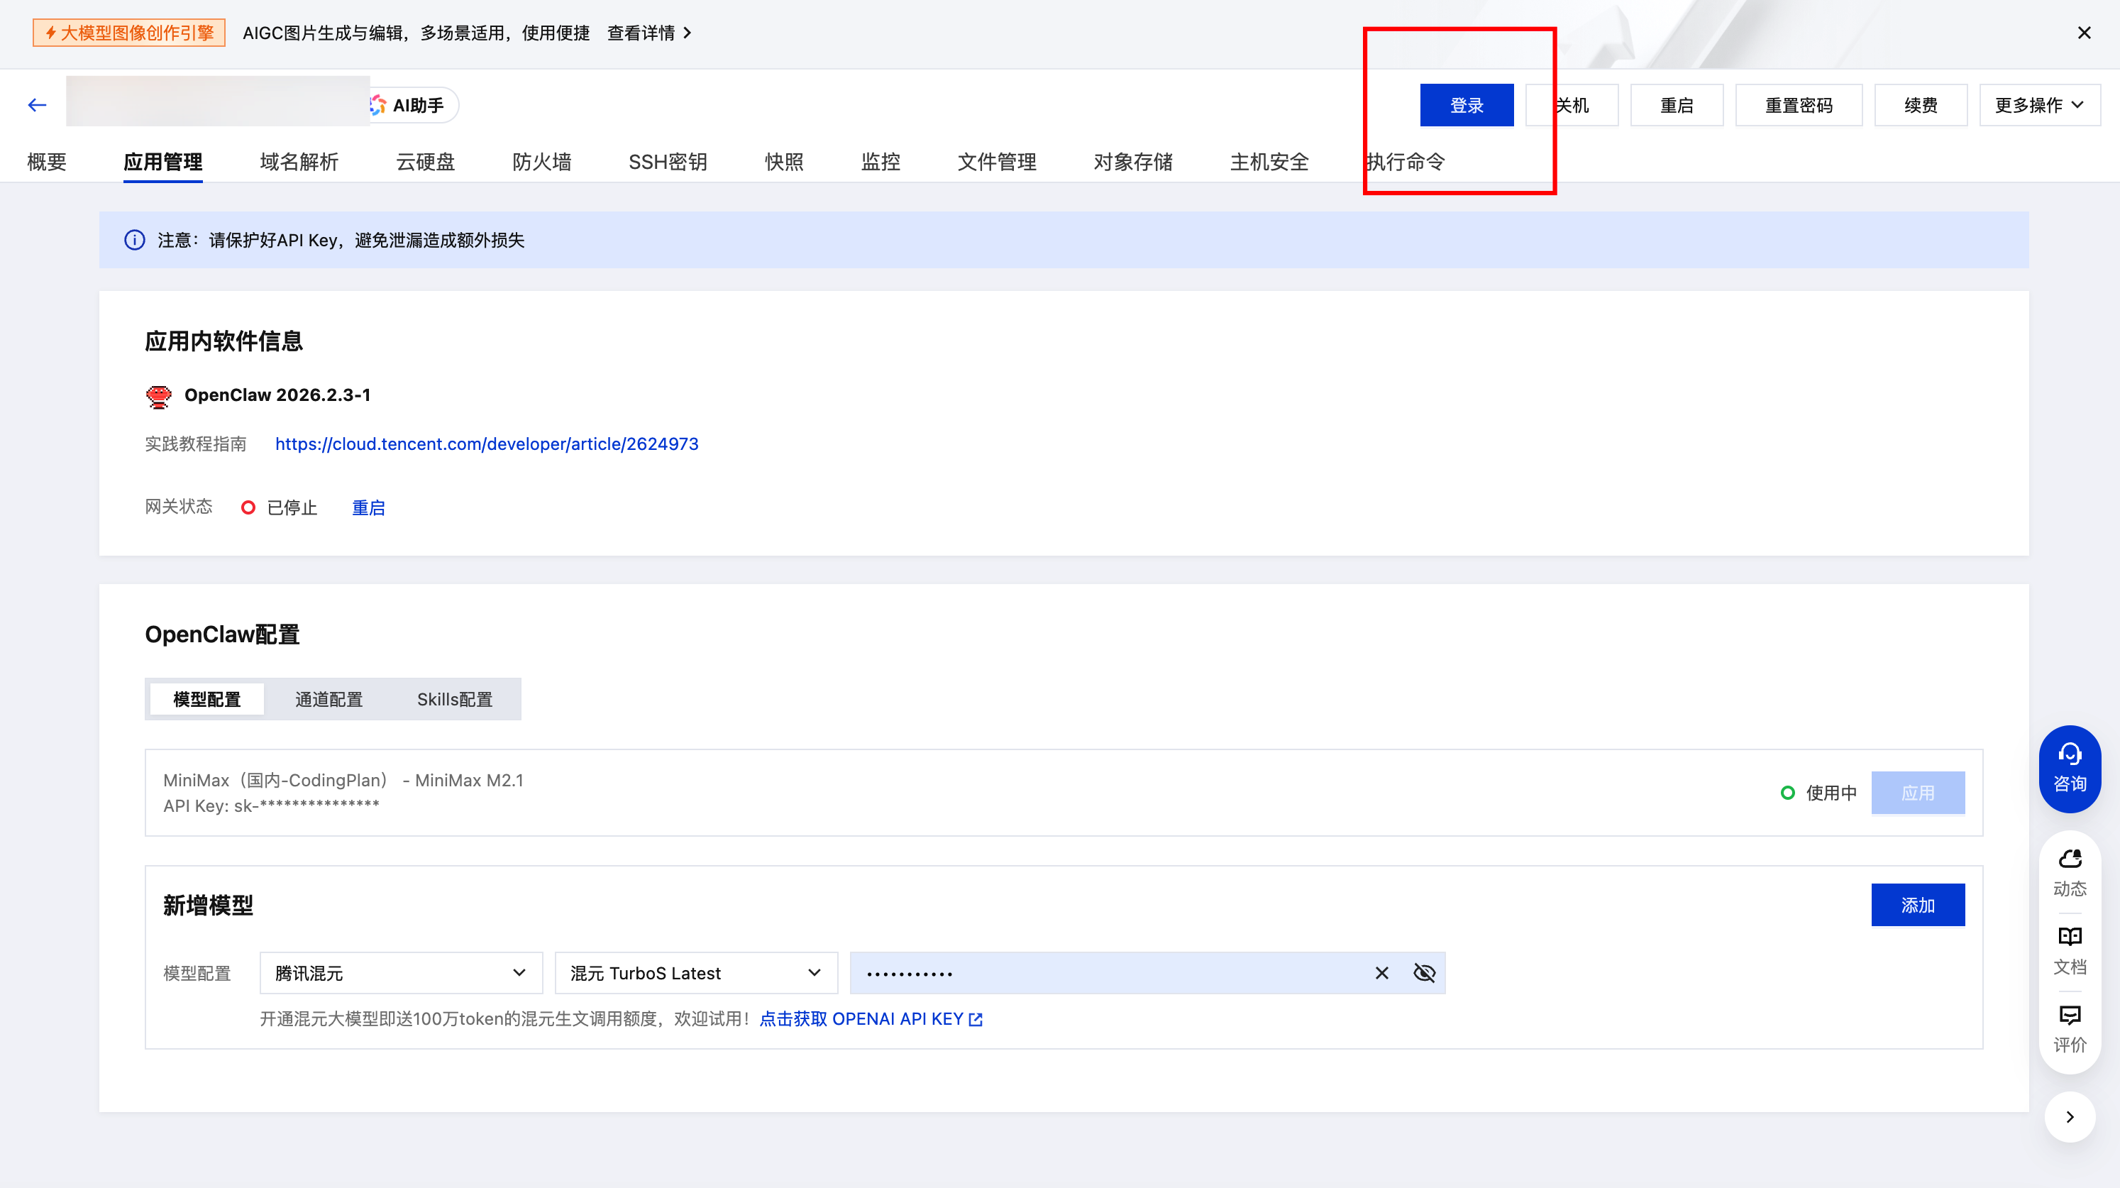This screenshot has width=2120, height=1188.
Task: Click the blue 登录 button
Action: pyautogui.click(x=1466, y=105)
